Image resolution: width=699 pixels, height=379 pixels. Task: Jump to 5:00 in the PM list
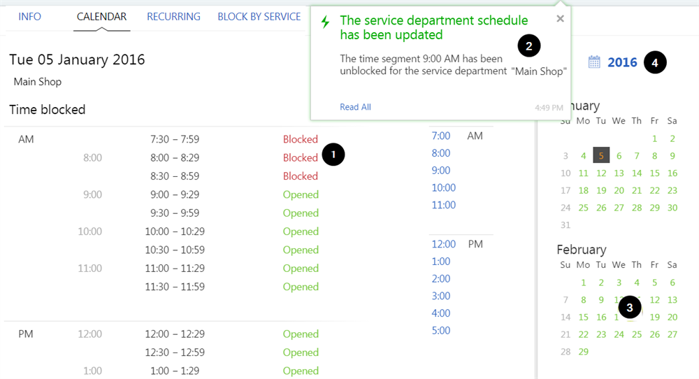pyautogui.click(x=441, y=330)
